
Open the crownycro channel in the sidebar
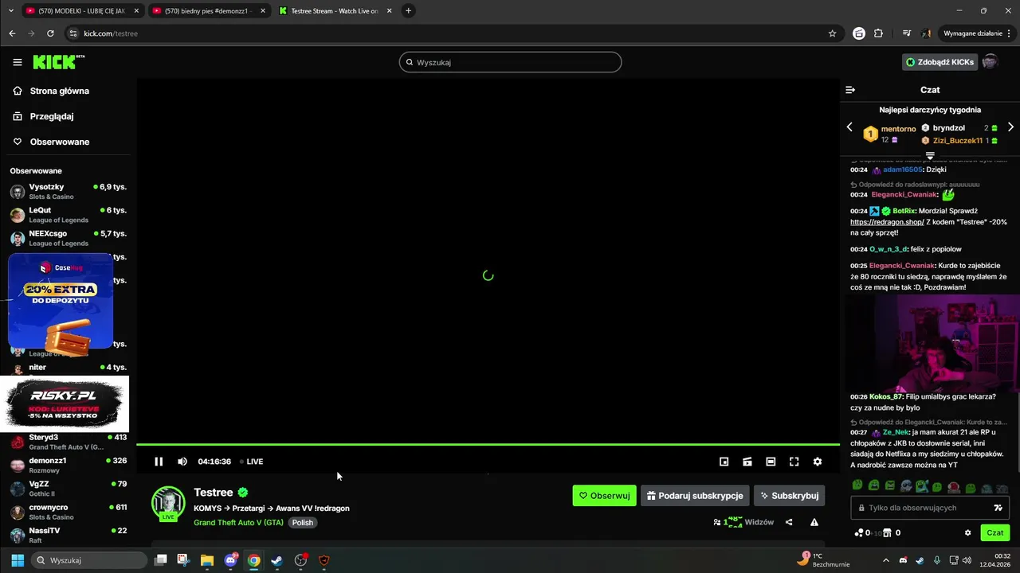click(68, 512)
